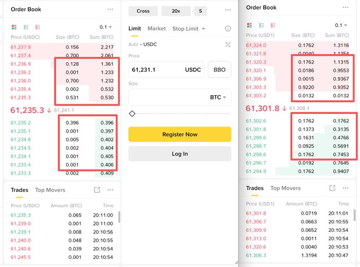Select asks-only view icon in left Order Book
This screenshot has height=267, width=360.
point(38,27)
